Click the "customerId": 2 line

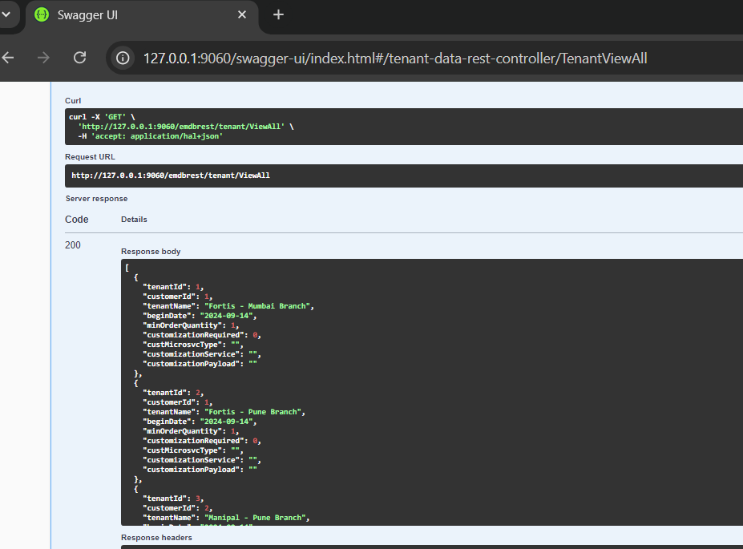[178, 508]
